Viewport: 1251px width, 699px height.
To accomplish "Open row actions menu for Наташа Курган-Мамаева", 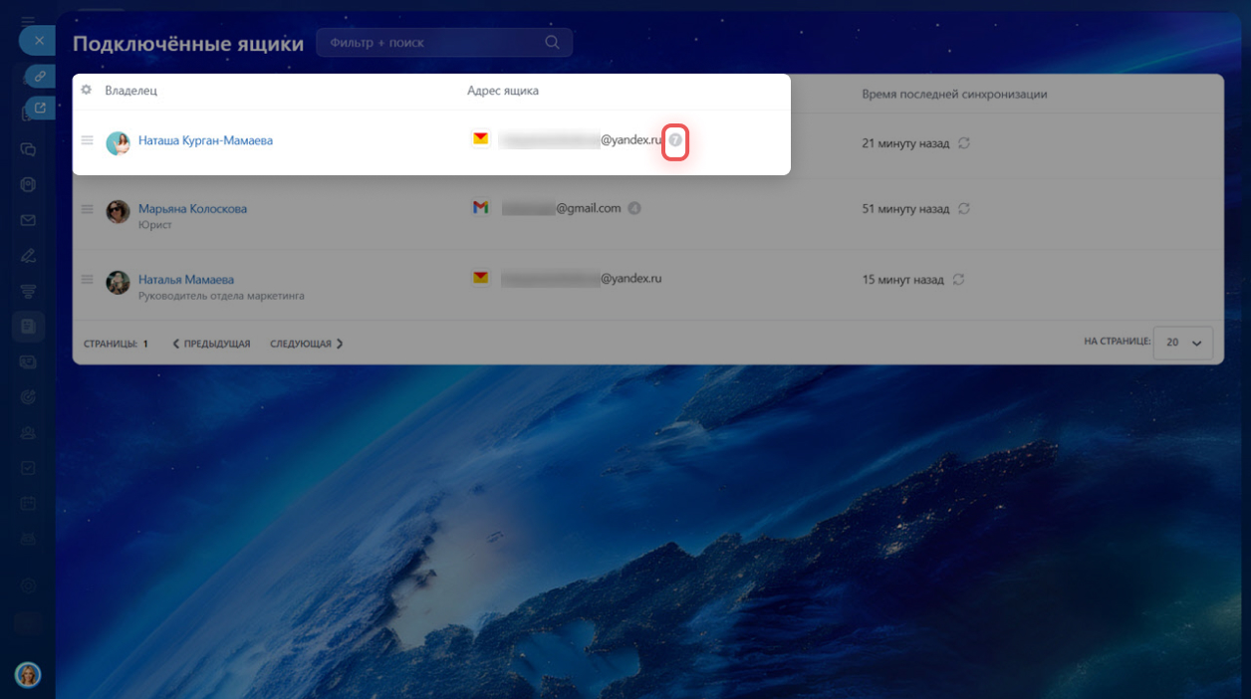I will pyautogui.click(x=87, y=140).
